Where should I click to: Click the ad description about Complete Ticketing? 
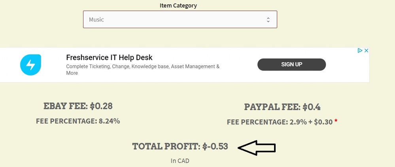(x=143, y=66)
